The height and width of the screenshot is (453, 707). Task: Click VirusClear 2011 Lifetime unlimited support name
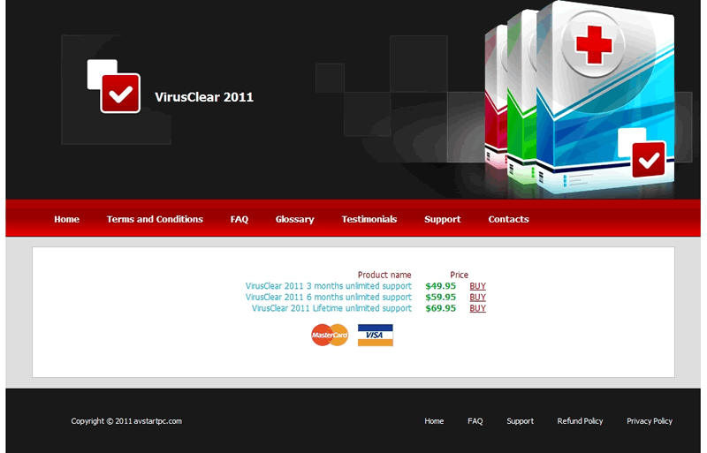[x=331, y=309]
